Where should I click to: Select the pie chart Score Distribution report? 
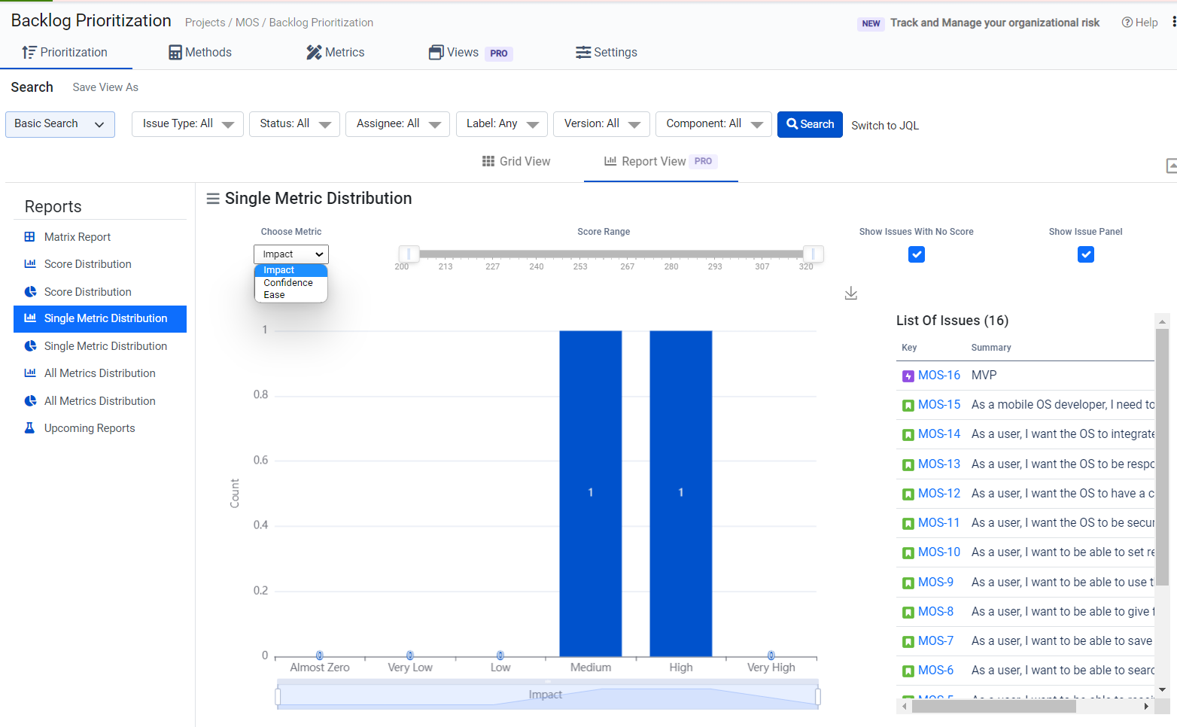tap(87, 292)
